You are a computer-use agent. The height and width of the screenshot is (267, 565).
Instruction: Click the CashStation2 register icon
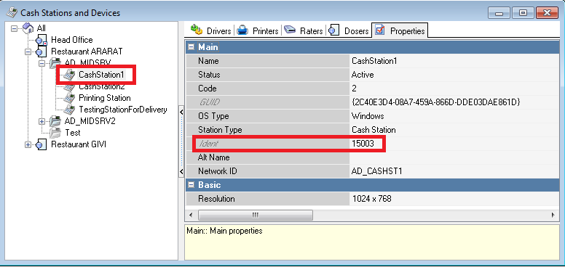pos(70,86)
